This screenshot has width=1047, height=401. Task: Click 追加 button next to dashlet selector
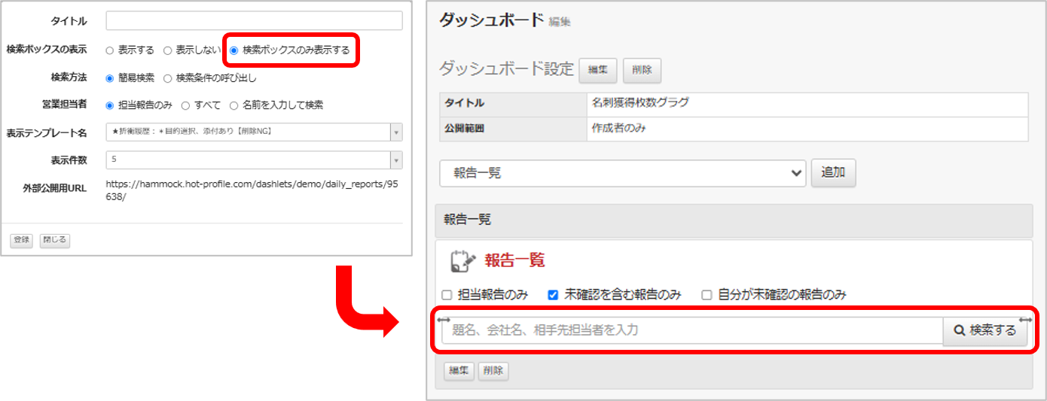click(x=833, y=173)
